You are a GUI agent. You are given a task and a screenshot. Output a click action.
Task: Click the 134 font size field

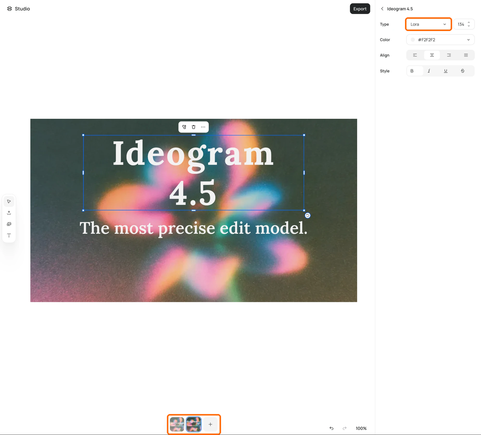click(461, 24)
